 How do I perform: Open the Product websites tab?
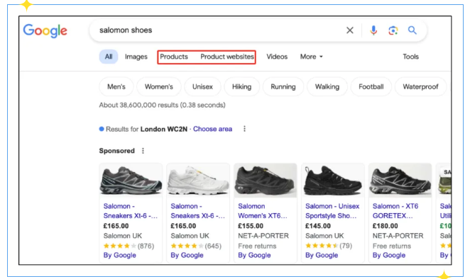227,57
